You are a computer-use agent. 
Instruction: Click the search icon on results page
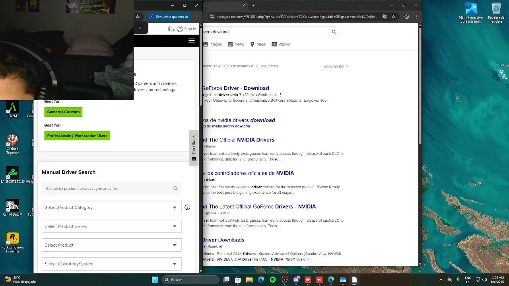pos(334,32)
